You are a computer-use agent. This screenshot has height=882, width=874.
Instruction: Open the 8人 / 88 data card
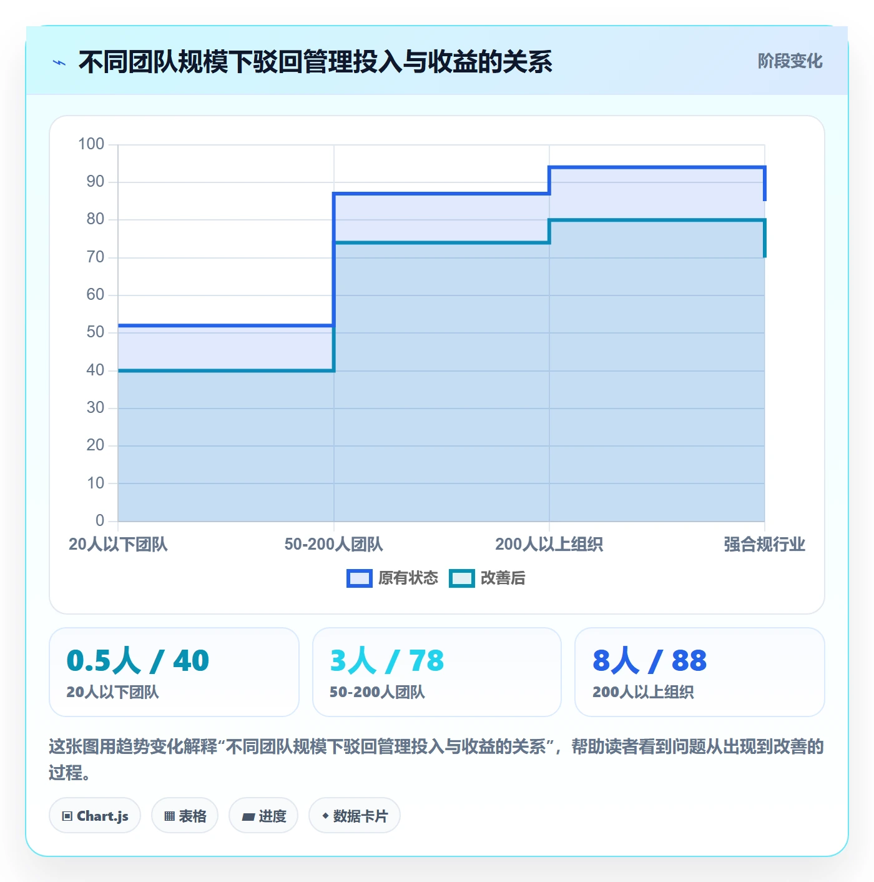tap(700, 672)
